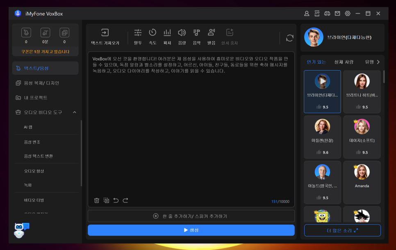
Task: Play the 브라이언 voice preview
Action: (322, 81)
